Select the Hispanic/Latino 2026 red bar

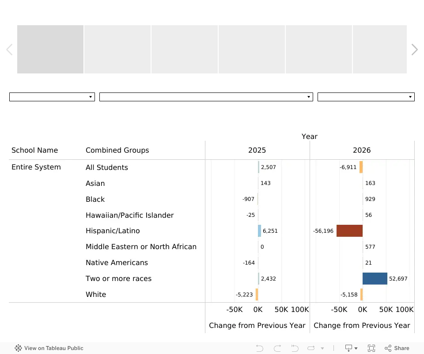coord(349,231)
